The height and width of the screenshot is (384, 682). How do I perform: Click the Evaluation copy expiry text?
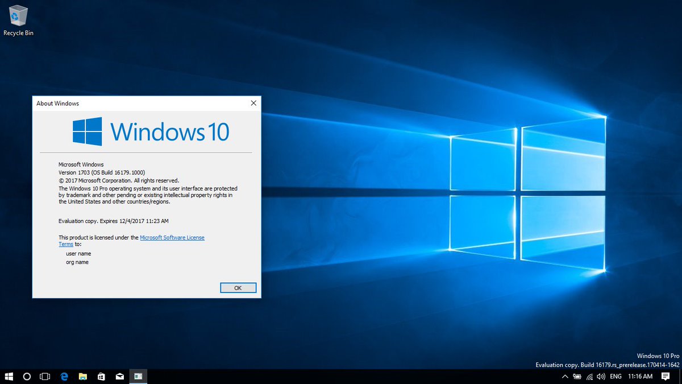click(114, 220)
